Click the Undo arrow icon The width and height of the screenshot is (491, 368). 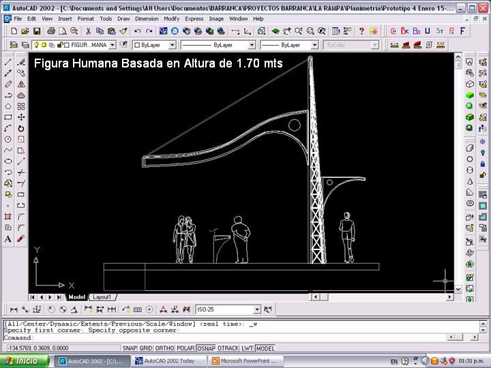[138, 31]
